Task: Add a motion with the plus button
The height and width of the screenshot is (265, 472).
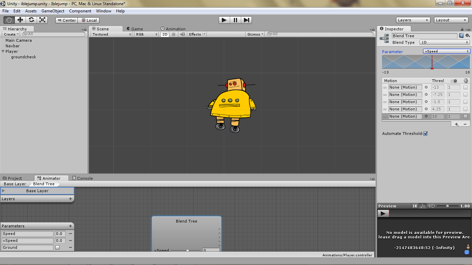Action: (456, 124)
